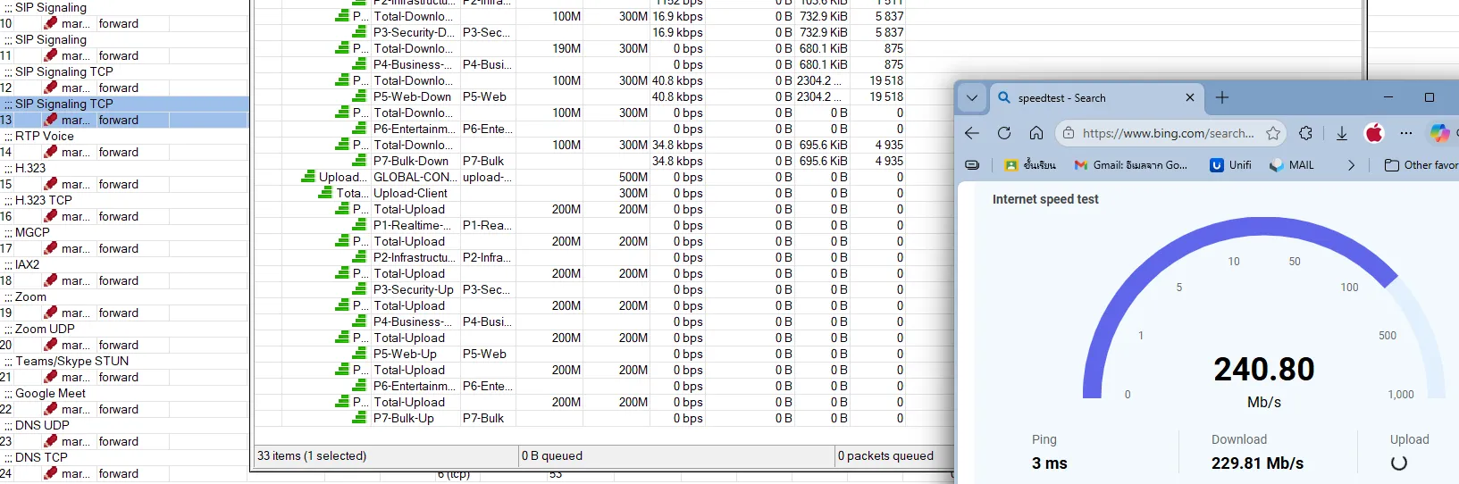This screenshot has height=484, width=1459.
Task: Click the queue icon of P1-Realtime row
Action: tap(359, 225)
